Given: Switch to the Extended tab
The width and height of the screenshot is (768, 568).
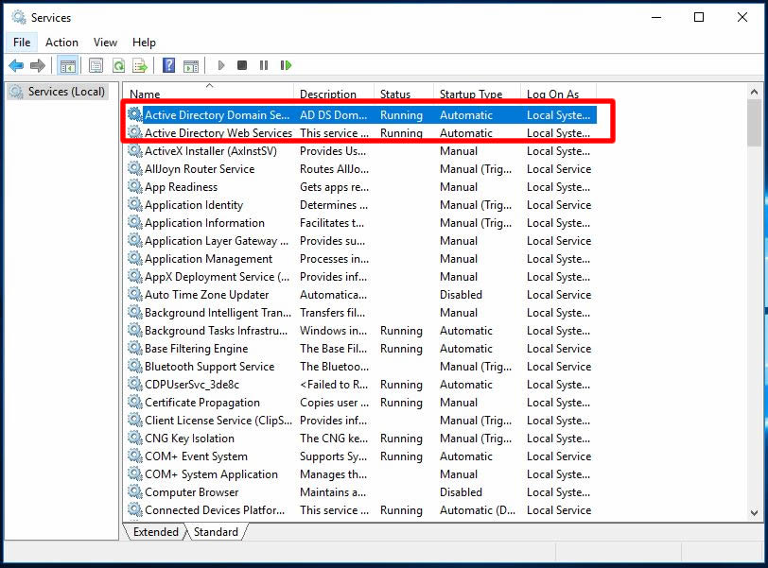Looking at the screenshot, I should coord(155,532).
